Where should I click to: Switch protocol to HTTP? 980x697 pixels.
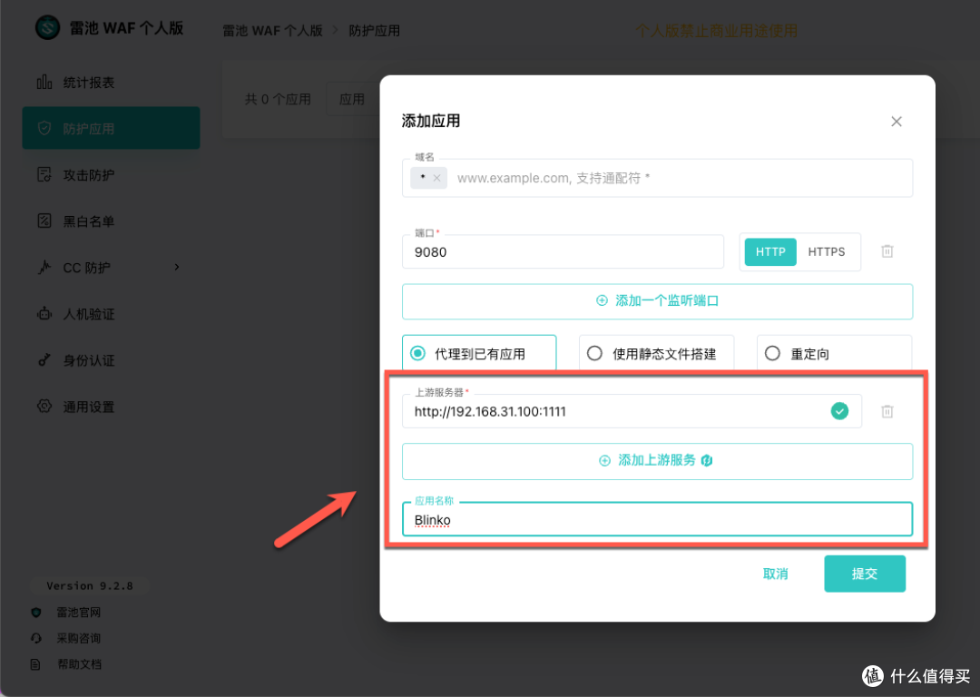(x=770, y=252)
